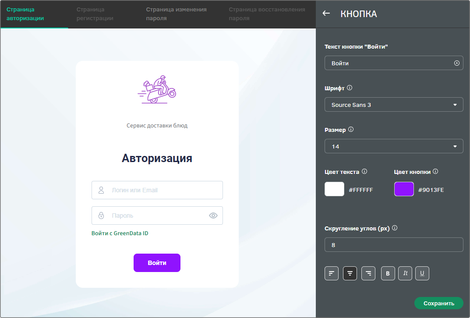The height and width of the screenshot is (318, 470).
Task: Click info icon next to Цвет кнопки
Action: 435,171
